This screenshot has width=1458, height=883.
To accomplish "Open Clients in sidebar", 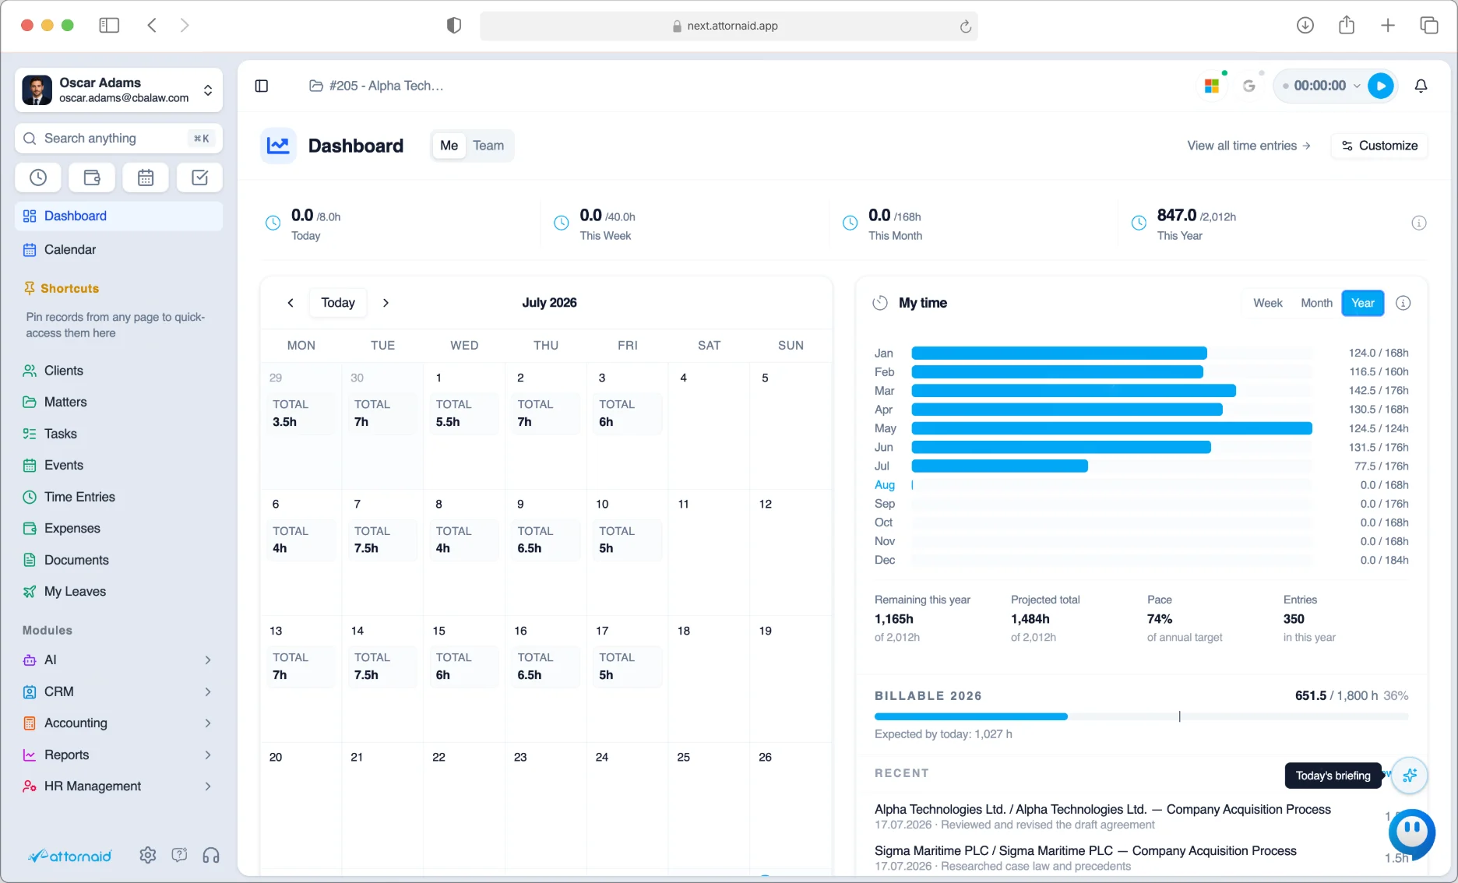I will (118, 371).
